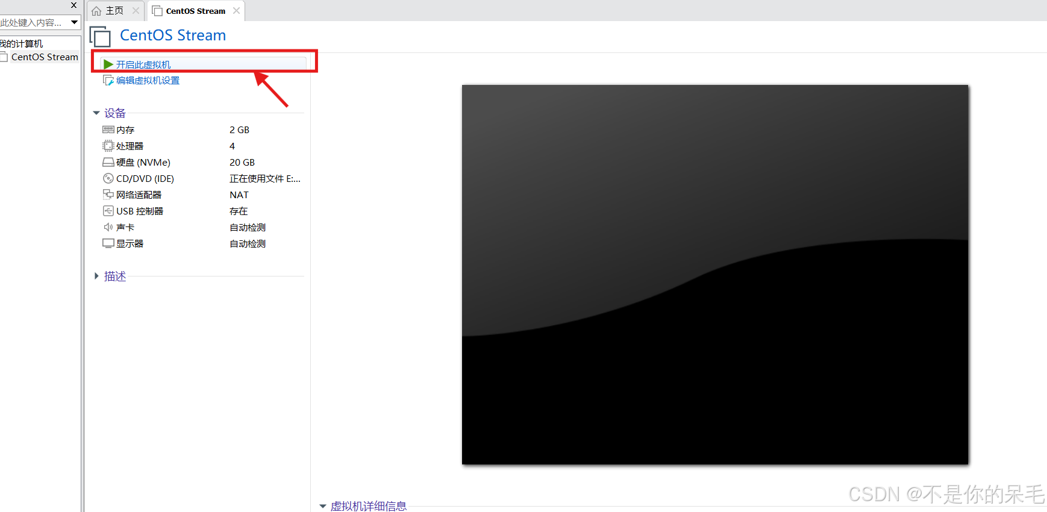
Task: Click the CD/DVD (IDE) label
Action: (145, 178)
